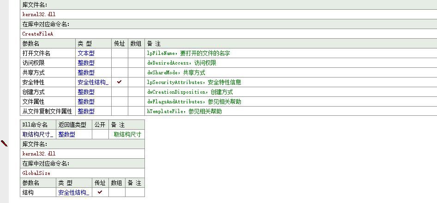Viewport: 437px width, 203px height.
Task: Toggle 传址 checkmark for 结构 parameter
Action: pos(100,192)
